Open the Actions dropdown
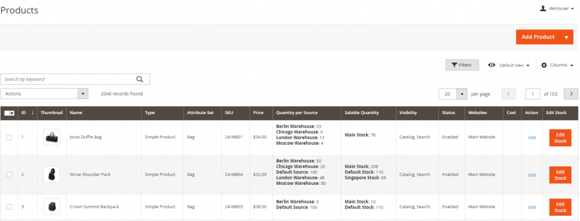580x221 pixels. click(x=44, y=94)
